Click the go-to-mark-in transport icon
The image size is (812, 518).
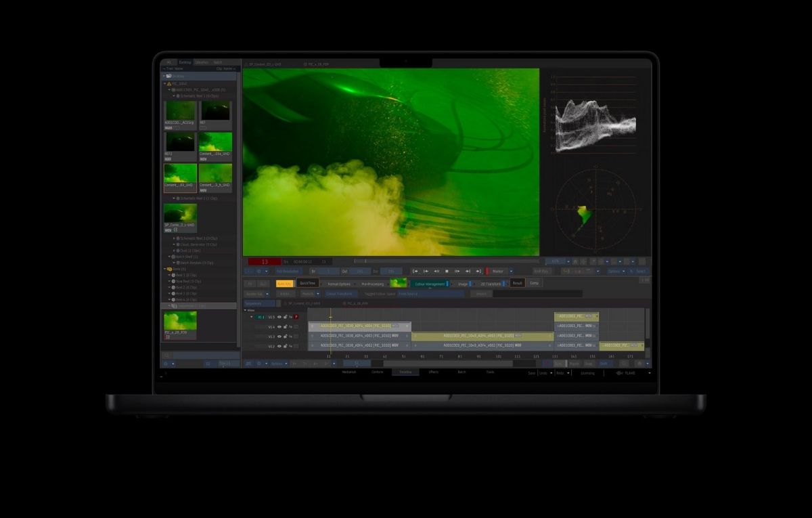pyautogui.click(x=415, y=271)
